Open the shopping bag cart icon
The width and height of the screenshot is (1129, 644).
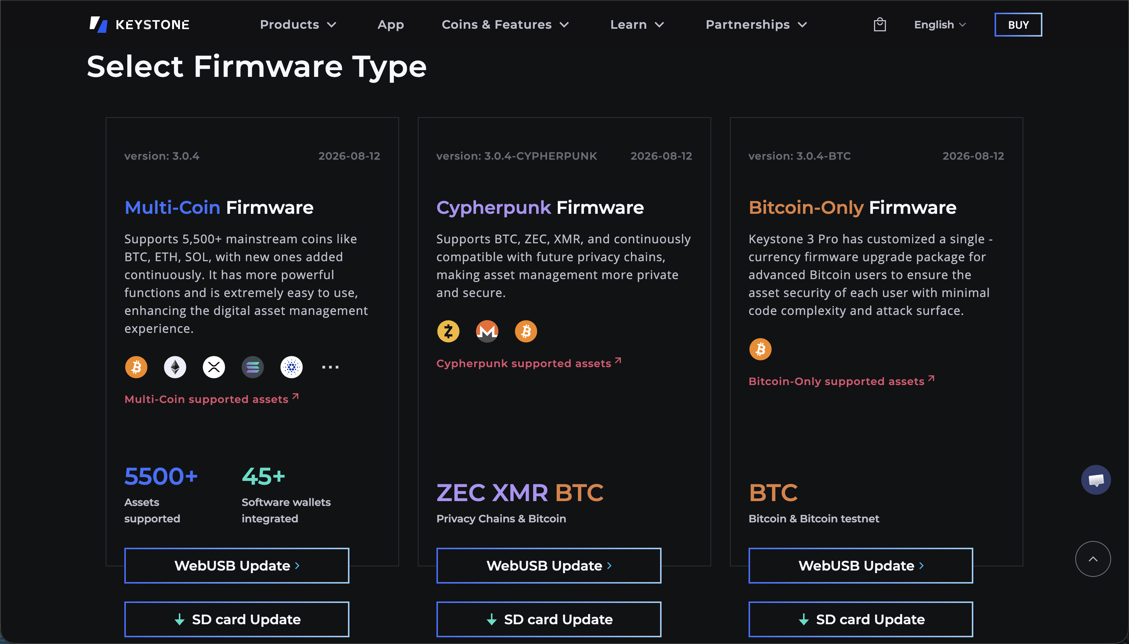(879, 24)
